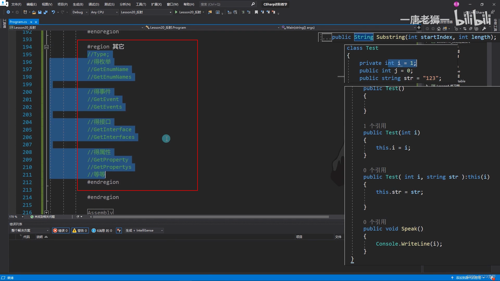
Task: Navigate backward with the toolbar back arrow
Action: click(8, 12)
